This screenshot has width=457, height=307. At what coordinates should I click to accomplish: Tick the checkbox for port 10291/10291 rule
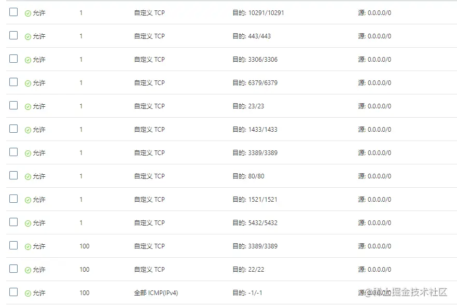click(x=13, y=12)
